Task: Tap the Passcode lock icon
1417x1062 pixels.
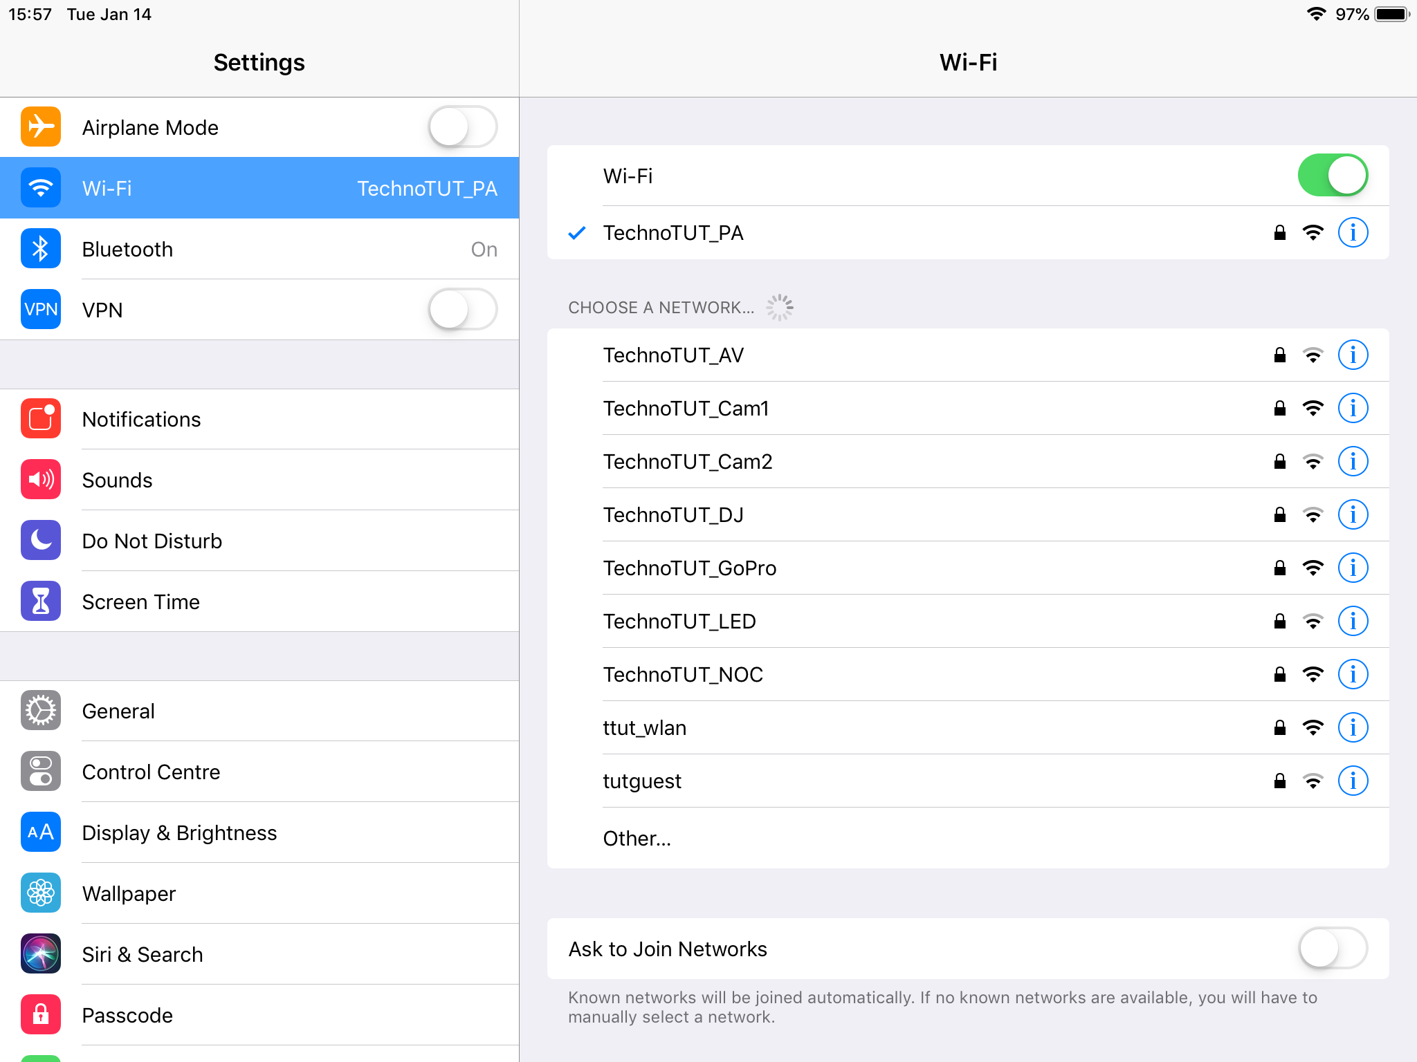Action: [x=41, y=1015]
